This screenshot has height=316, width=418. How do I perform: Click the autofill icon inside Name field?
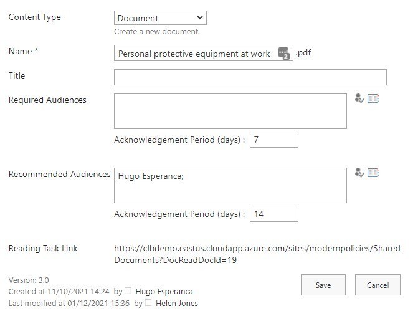coord(284,53)
